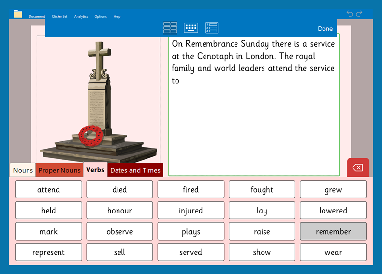Click the redo arrow icon
This screenshot has width=382, height=274.
[359, 14]
